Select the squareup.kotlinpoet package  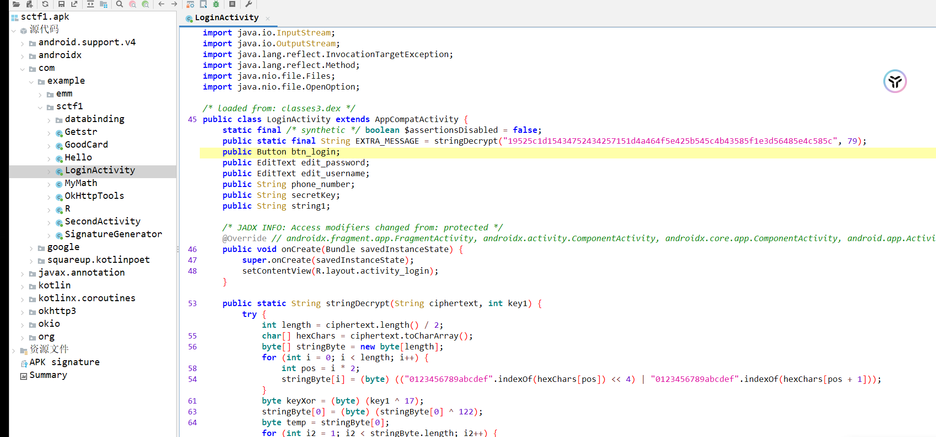click(98, 260)
